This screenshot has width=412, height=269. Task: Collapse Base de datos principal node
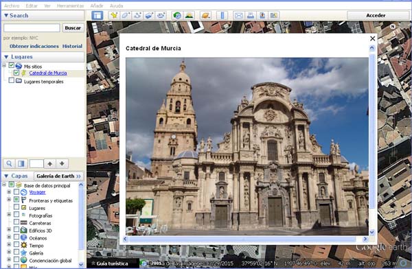click(4, 185)
